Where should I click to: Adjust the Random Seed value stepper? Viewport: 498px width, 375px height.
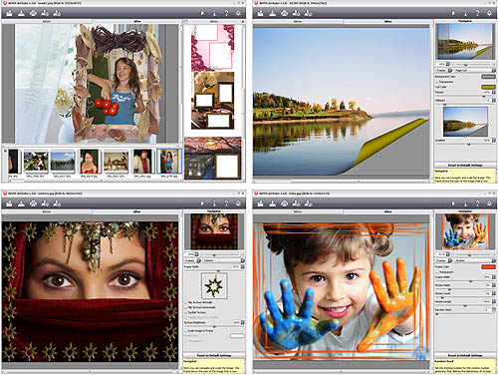tap(494, 309)
